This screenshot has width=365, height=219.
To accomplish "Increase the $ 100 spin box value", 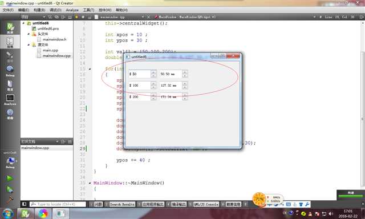I will point(153,83).
